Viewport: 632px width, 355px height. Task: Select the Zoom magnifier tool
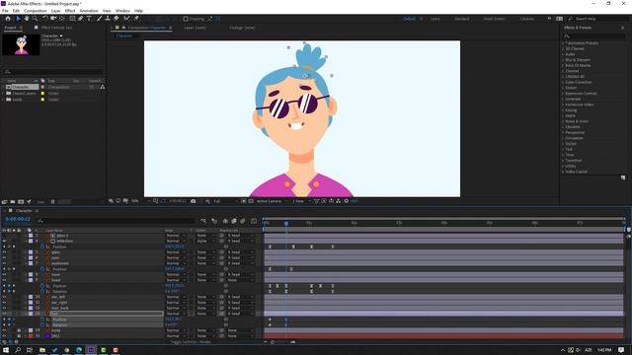point(36,19)
